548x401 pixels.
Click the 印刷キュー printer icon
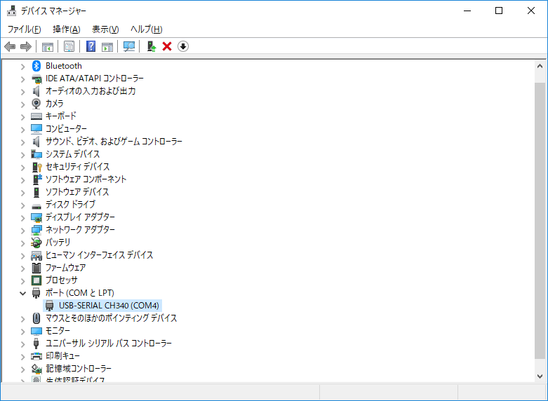point(36,356)
